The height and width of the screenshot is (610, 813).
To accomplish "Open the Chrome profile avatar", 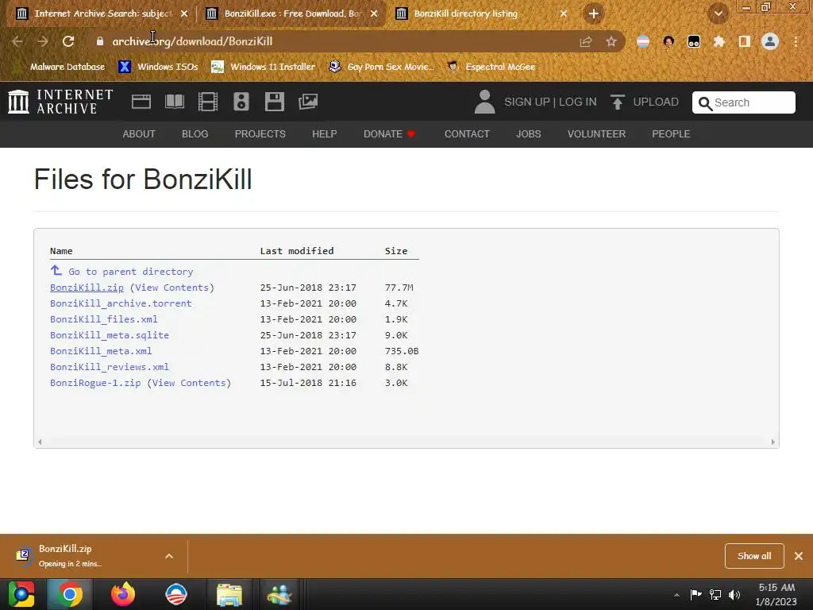I will click(770, 41).
